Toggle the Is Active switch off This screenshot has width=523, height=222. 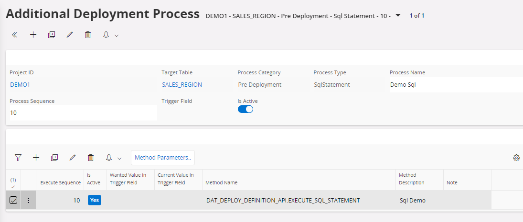coord(245,109)
